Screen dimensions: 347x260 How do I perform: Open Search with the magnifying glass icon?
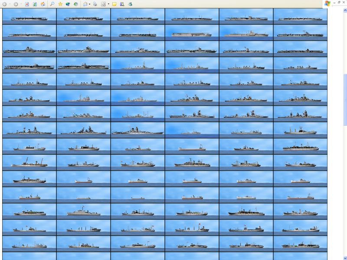click(x=52, y=4)
